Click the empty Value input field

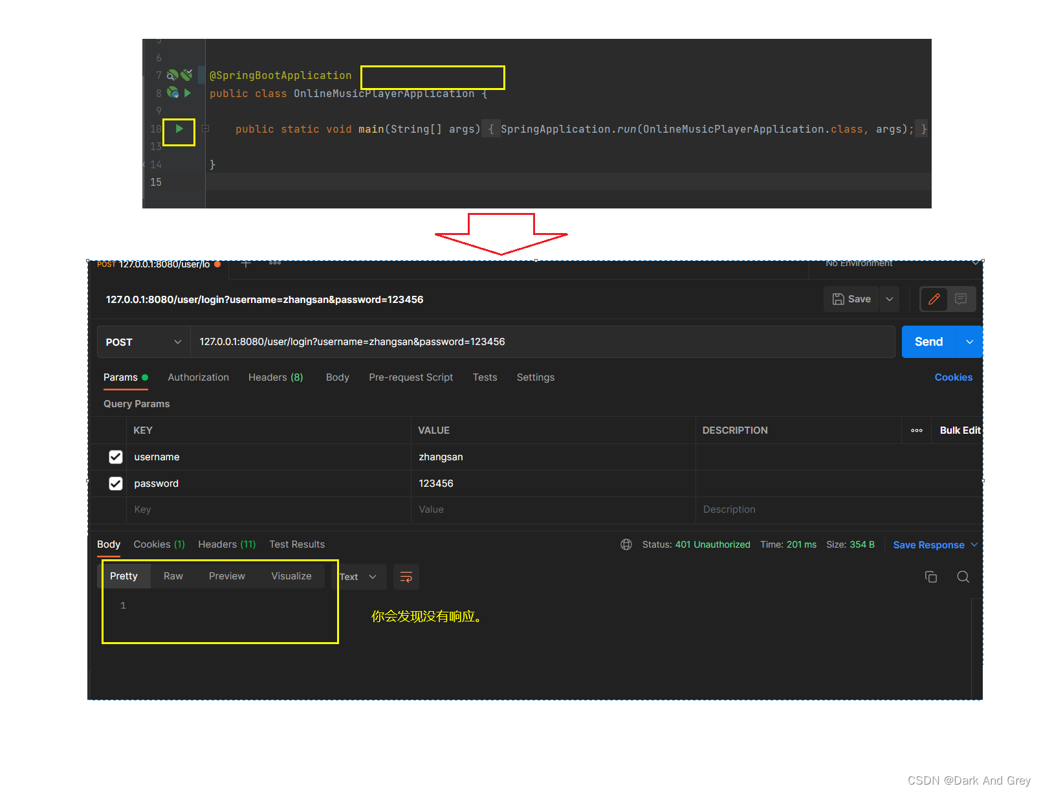click(x=553, y=509)
